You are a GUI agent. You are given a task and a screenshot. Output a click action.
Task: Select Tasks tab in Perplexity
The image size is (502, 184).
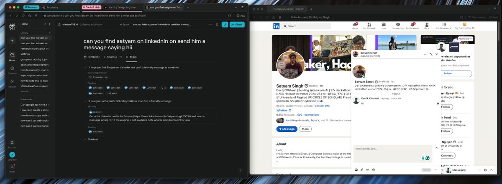[x=131, y=57]
